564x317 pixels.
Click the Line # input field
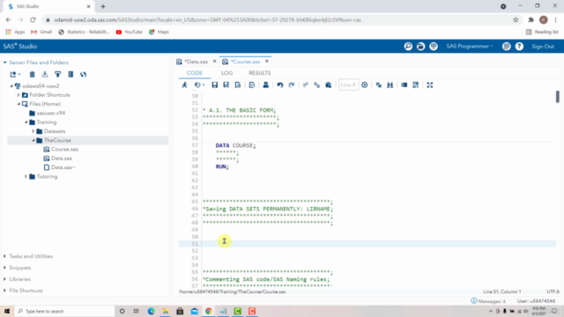pyautogui.click(x=348, y=85)
